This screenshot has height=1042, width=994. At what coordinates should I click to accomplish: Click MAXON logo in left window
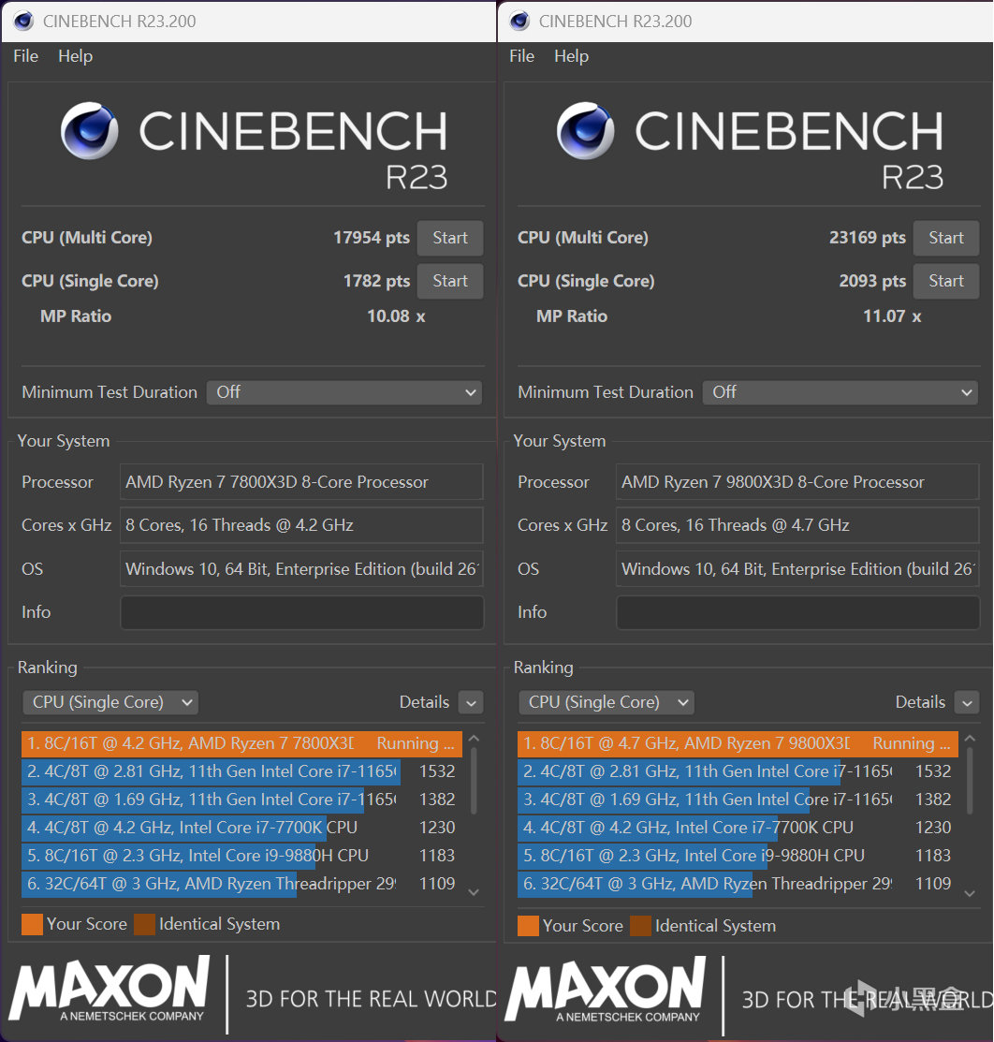[109, 989]
